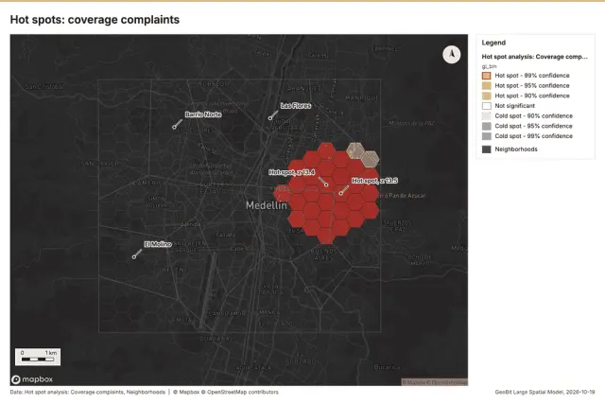This screenshot has height=404, width=605.
Task: Click the Neighborhoods legend text
Action: pyautogui.click(x=516, y=149)
